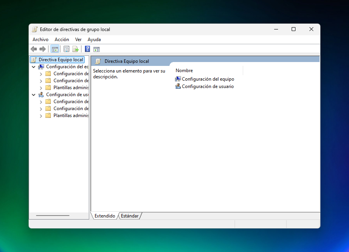Open the Ver menu
Image resolution: width=349 pixels, height=252 pixels.
pyautogui.click(x=78, y=40)
